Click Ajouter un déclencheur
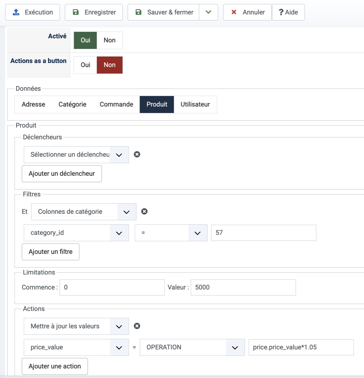This screenshot has width=364, height=378. click(62, 174)
